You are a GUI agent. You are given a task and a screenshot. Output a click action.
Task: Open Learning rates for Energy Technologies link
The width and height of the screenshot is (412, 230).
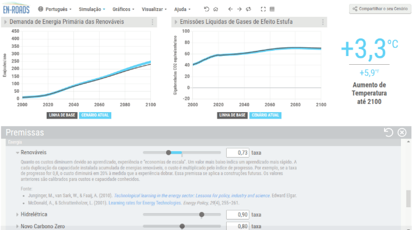point(145,203)
